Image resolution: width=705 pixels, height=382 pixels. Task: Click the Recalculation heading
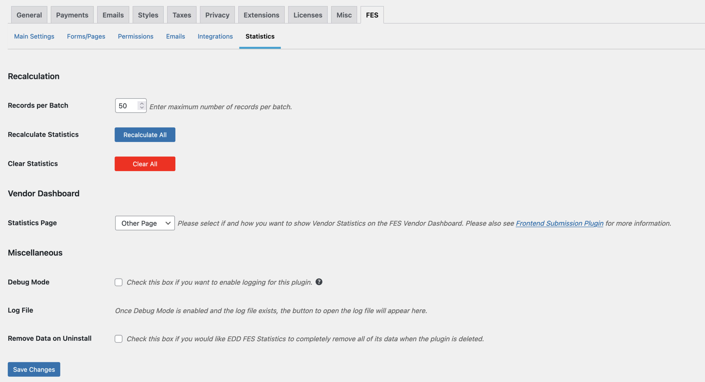[34, 76]
